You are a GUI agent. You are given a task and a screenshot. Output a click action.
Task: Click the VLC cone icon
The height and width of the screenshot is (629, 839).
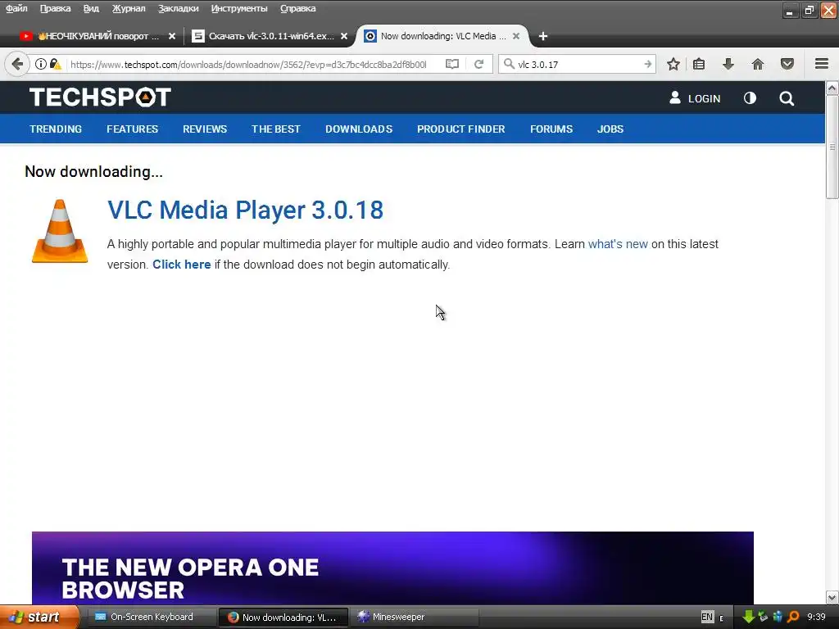pos(60,231)
